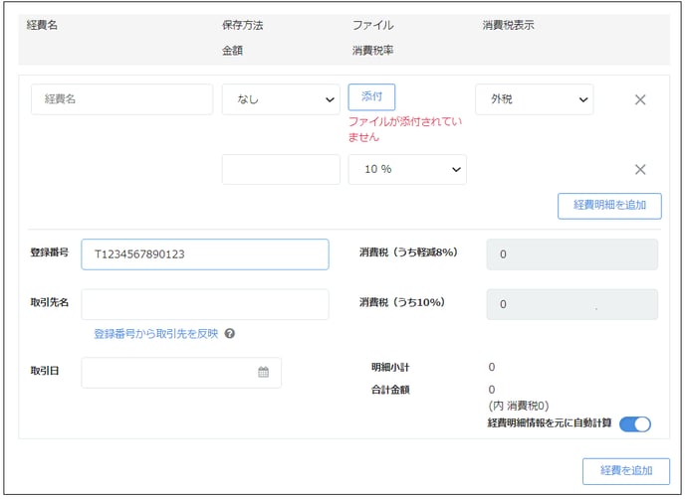Open the 10 % tax rate dropdown
This screenshot has height=499, width=685.
coord(407,169)
